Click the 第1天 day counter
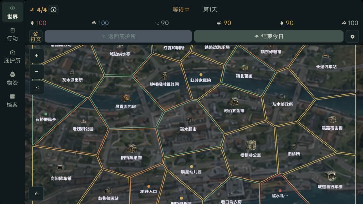This screenshot has width=363, height=204. click(210, 9)
